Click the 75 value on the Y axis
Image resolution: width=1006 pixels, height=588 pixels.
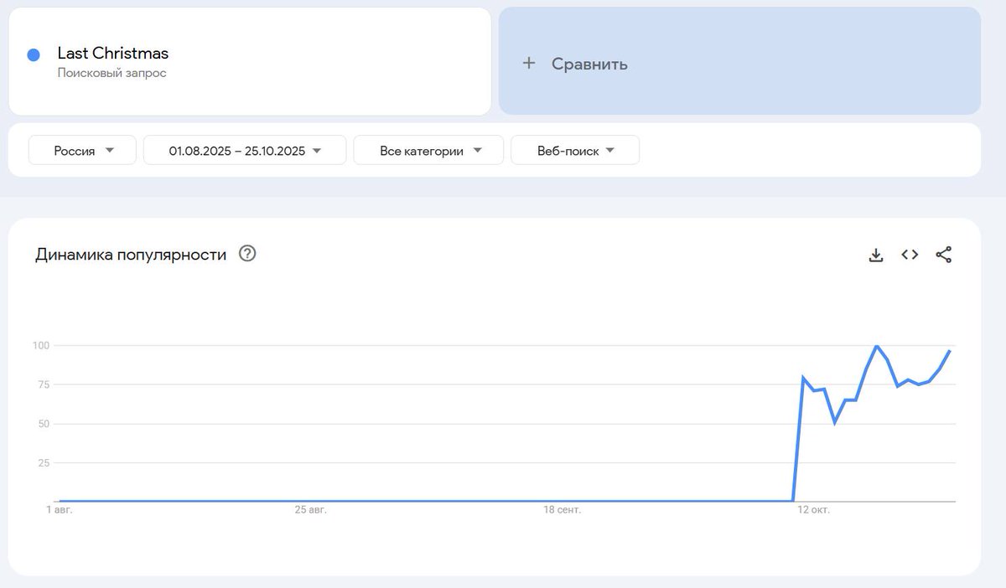pyautogui.click(x=44, y=384)
